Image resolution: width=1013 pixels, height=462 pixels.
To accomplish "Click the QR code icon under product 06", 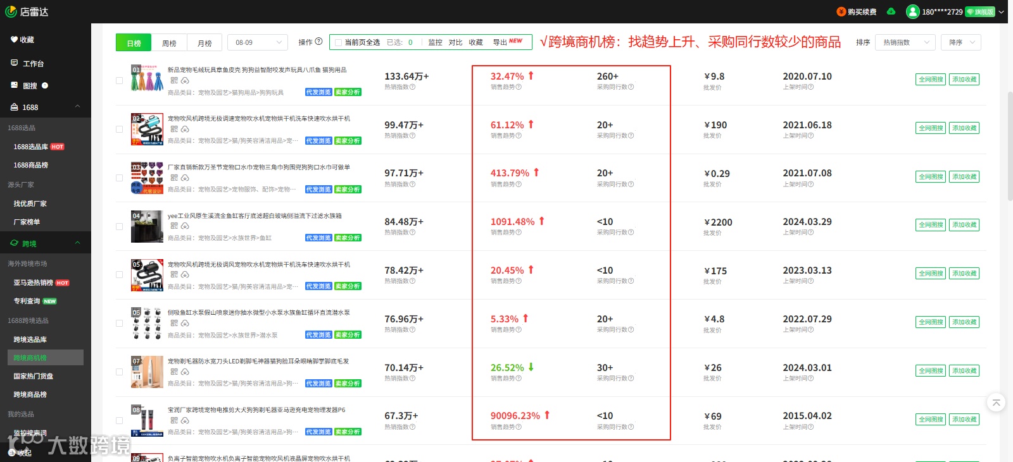I will point(174,323).
